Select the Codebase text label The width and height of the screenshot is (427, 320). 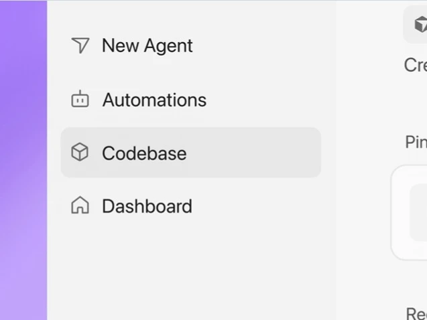pyautogui.click(x=144, y=153)
